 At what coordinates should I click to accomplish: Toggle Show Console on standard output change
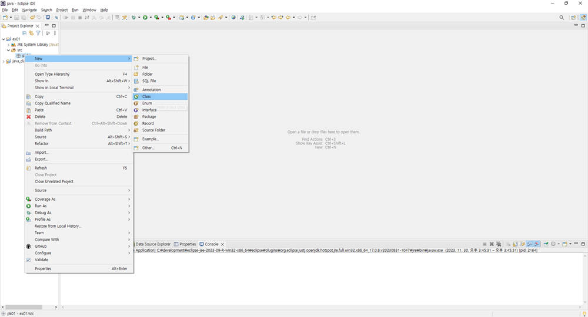click(x=530, y=244)
